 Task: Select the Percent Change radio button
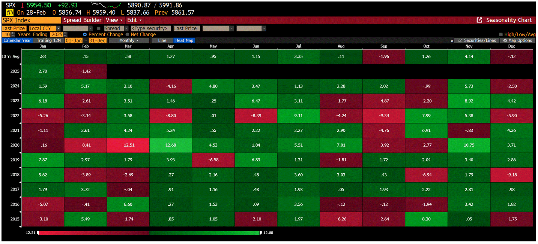point(85,34)
